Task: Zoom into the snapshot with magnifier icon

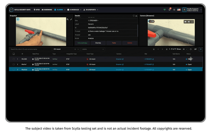Action: (x=68, y=20)
